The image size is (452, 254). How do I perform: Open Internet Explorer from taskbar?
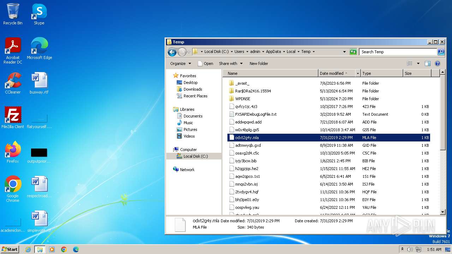tap(28, 249)
